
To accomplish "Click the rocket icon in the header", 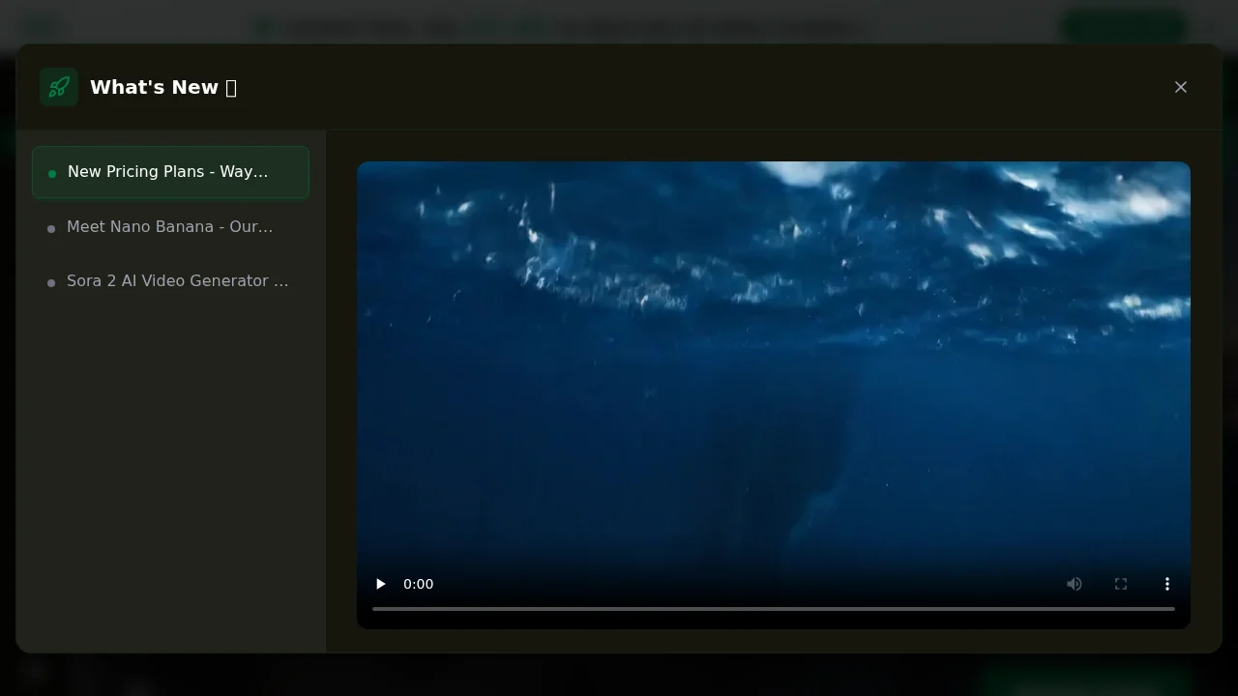I will tap(59, 87).
